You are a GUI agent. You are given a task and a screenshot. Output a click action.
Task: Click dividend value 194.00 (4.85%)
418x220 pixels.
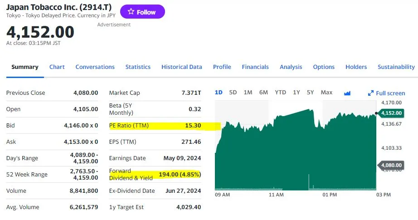(180, 174)
